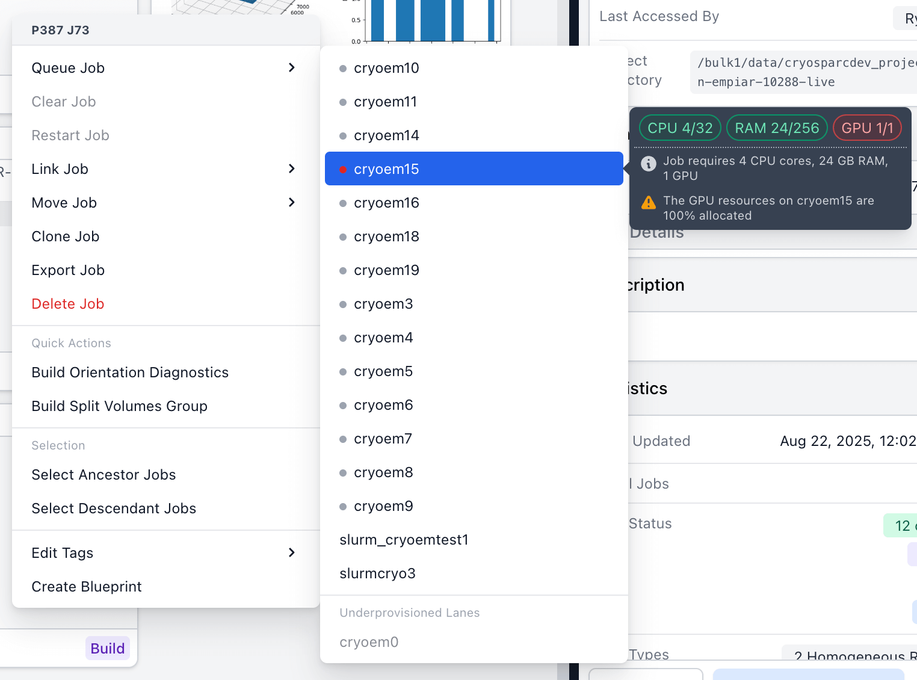Click the GPU 1/1 badge
This screenshot has width=917, height=680.
867,128
